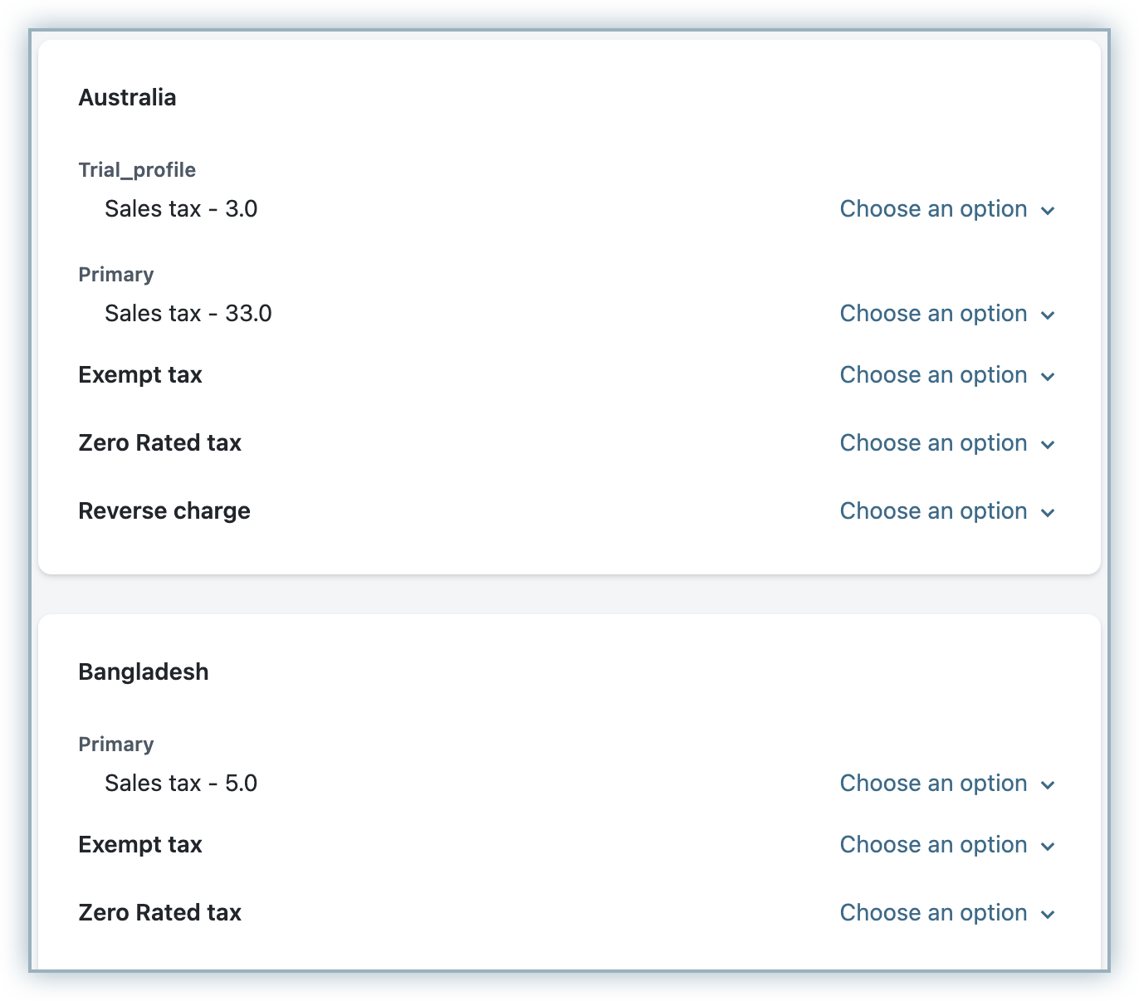This screenshot has height=1001, width=1139.
Task: Click the Bangladesh section heading
Action: coord(143,672)
